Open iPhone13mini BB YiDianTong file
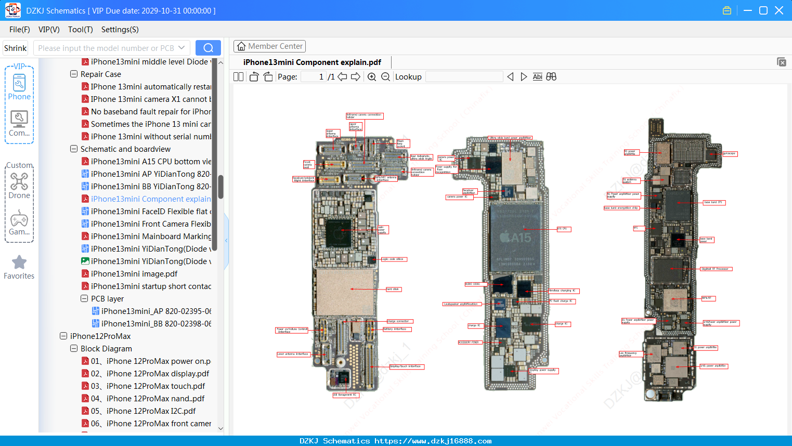Viewport: 792px width, 446px height. point(146,187)
